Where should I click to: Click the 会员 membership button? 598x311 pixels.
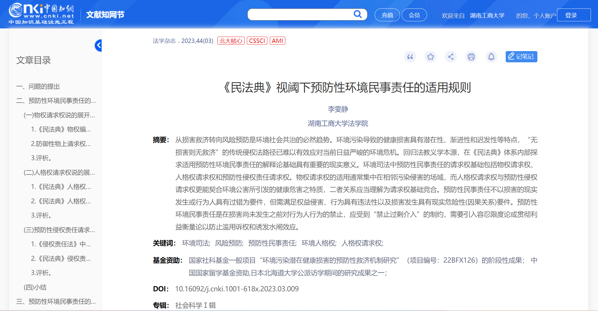tap(414, 15)
